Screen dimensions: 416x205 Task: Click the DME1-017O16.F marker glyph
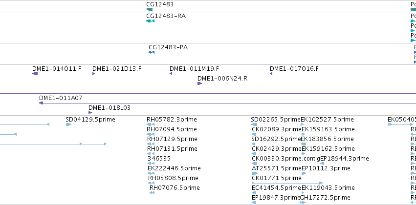click(x=271, y=74)
